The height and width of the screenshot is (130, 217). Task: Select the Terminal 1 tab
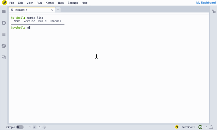point(32,10)
